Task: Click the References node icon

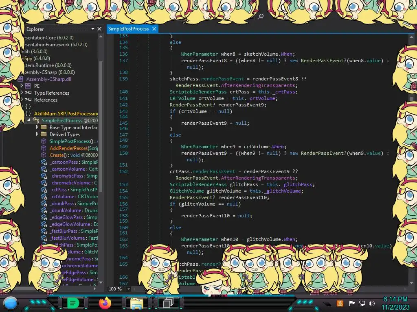Action: tap(28, 100)
